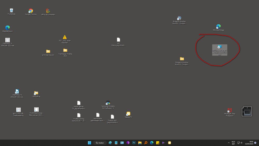Select the Telenet TV shortcut
The height and width of the screenshot is (146, 259).
(x=128, y=114)
